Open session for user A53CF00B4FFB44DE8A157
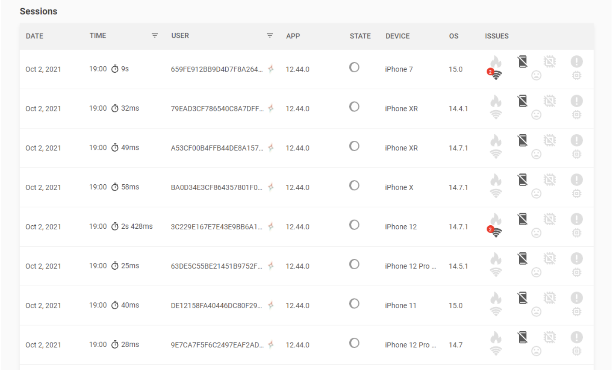 217,148
